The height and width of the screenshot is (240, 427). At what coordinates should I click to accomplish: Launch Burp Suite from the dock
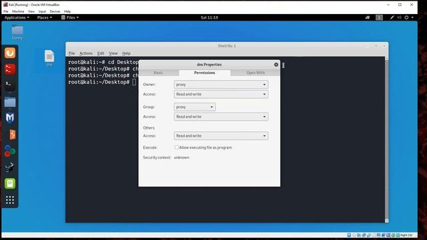pyautogui.click(x=12, y=135)
